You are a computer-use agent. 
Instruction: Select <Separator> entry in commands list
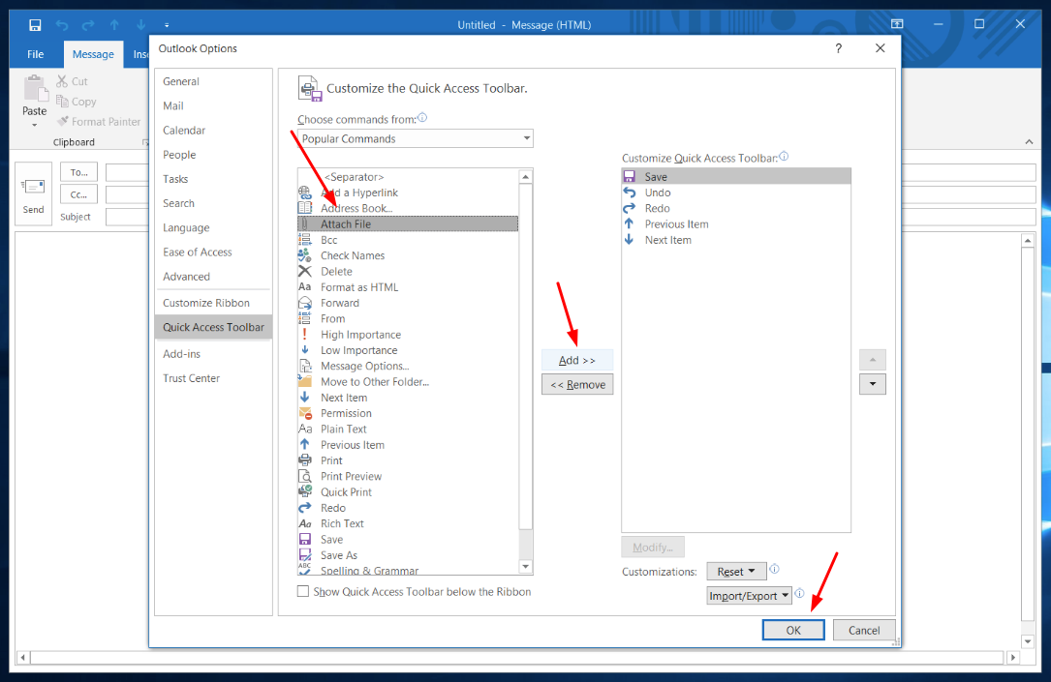(408, 177)
